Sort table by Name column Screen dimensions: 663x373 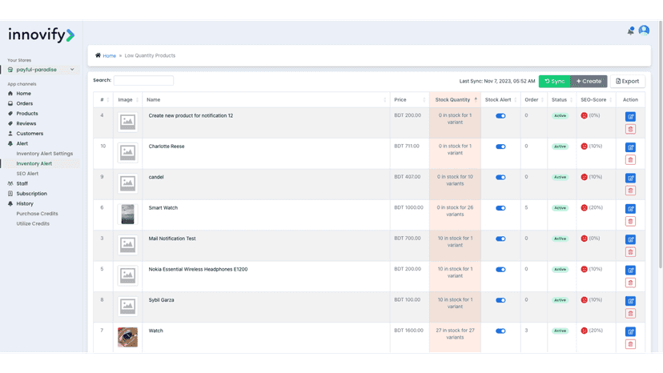pyautogui.click(x=266, y=100)
